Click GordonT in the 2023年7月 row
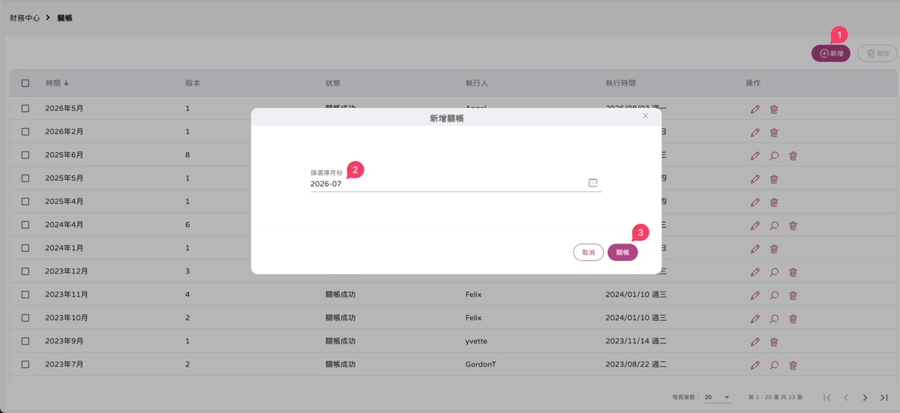The width and height of the screenshot is (900, 413). 482,364
